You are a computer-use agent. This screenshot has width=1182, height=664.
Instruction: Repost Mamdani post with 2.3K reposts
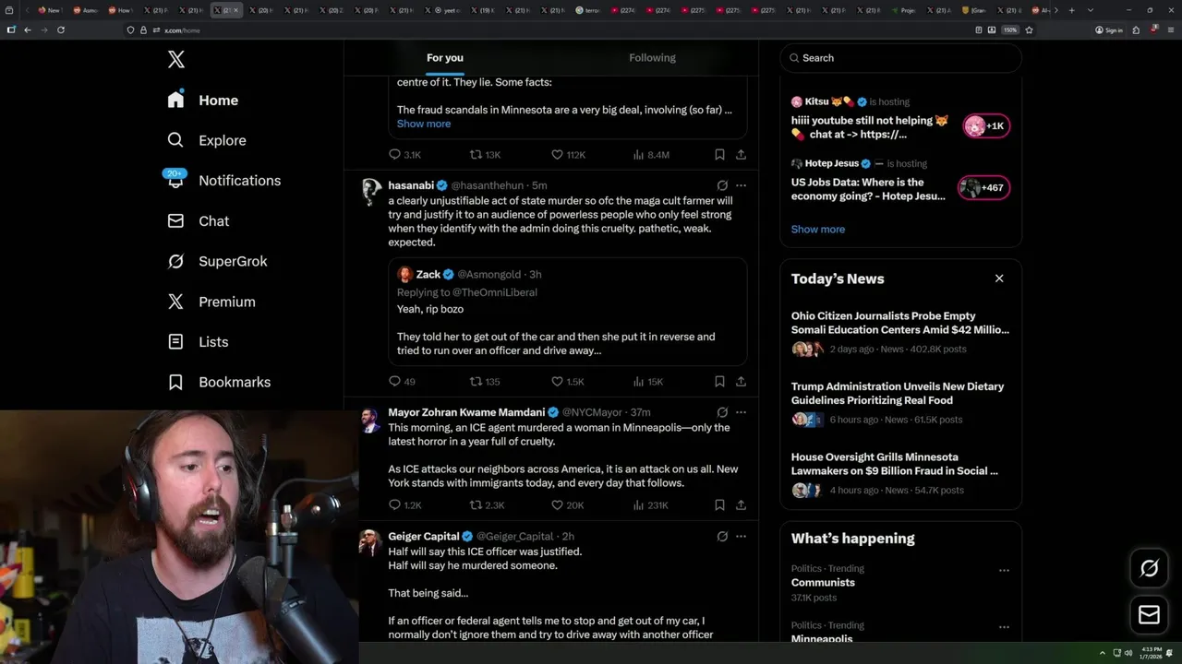click(487, 505)
